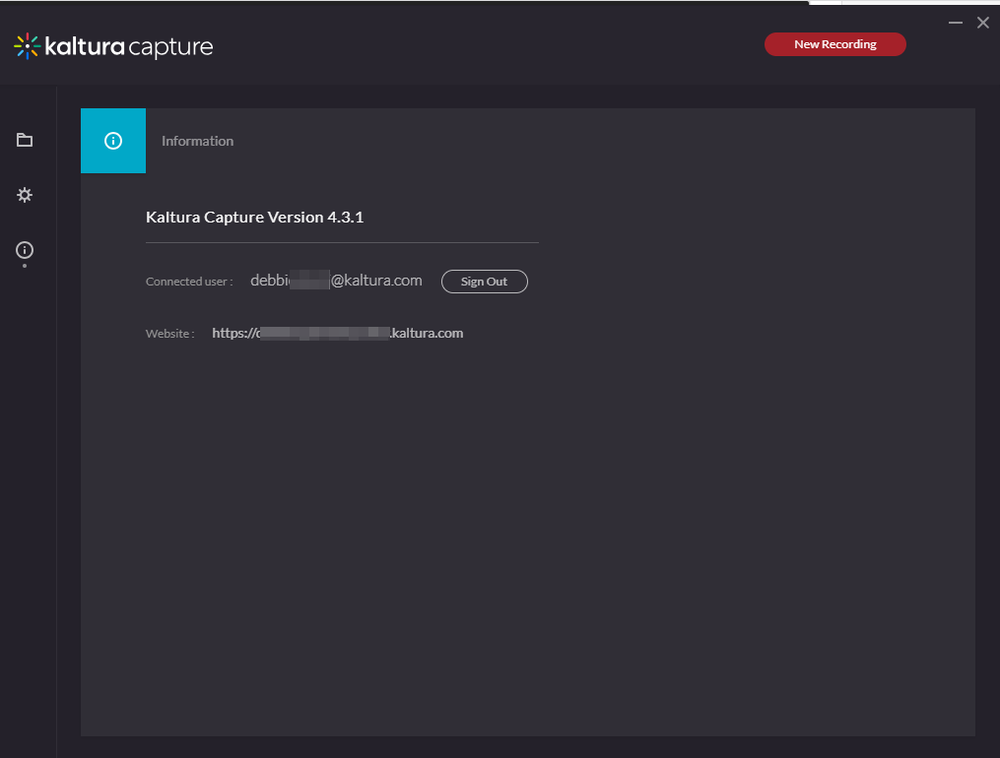This screenshot has width=1000, height=758.
Task: Close the Kaltura Capture window
Action: 982,23
